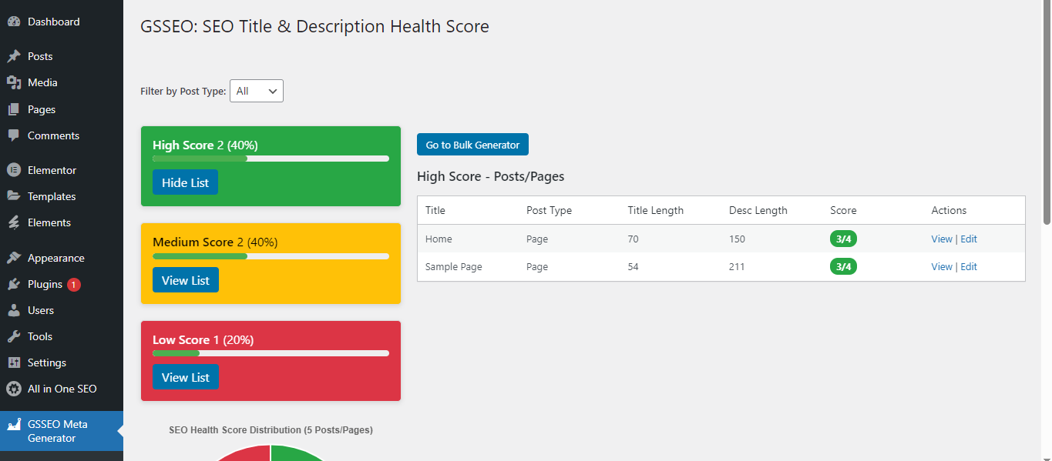Click the Dashboard gauge icon

coord(14,22)
